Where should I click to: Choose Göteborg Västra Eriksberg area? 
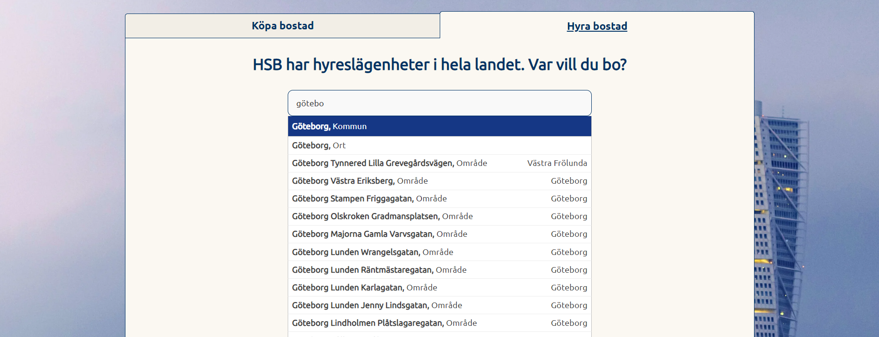(x=440, y=181)
